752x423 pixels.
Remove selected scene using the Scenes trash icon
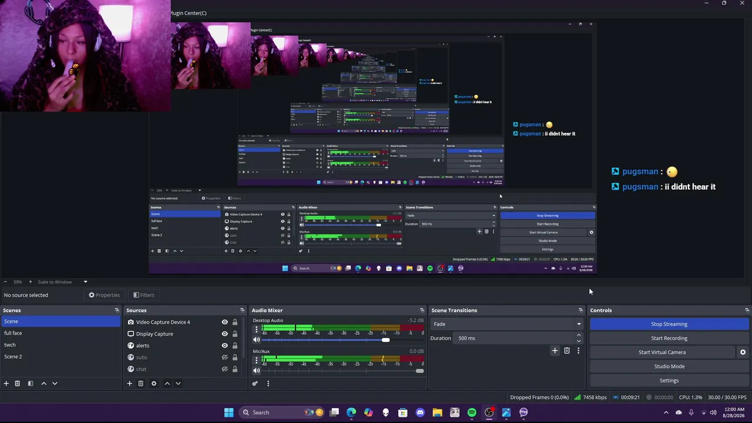[18, 384]
